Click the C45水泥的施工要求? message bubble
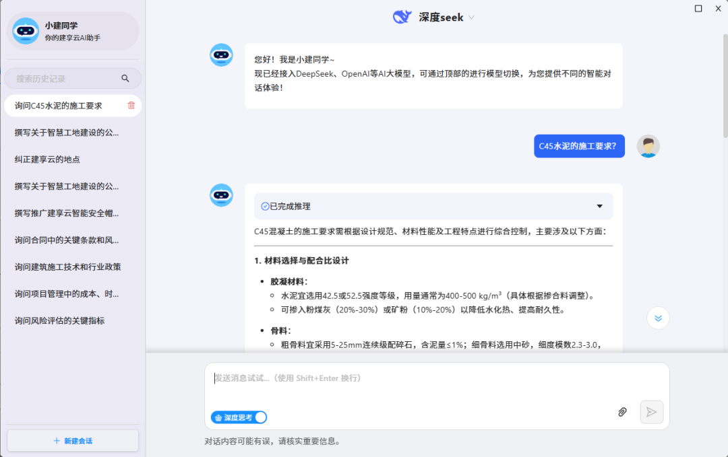This screenshot has width=728, height=457. pos(579,146)
